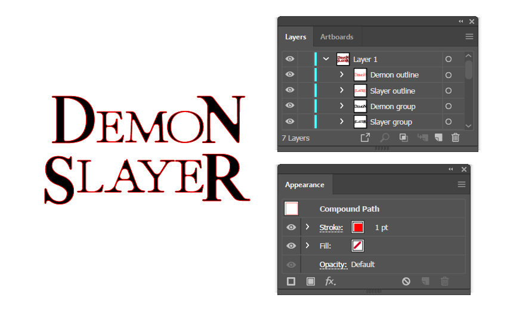
Task: Select Demon outline thumbnail
Action: coord(360,75)
